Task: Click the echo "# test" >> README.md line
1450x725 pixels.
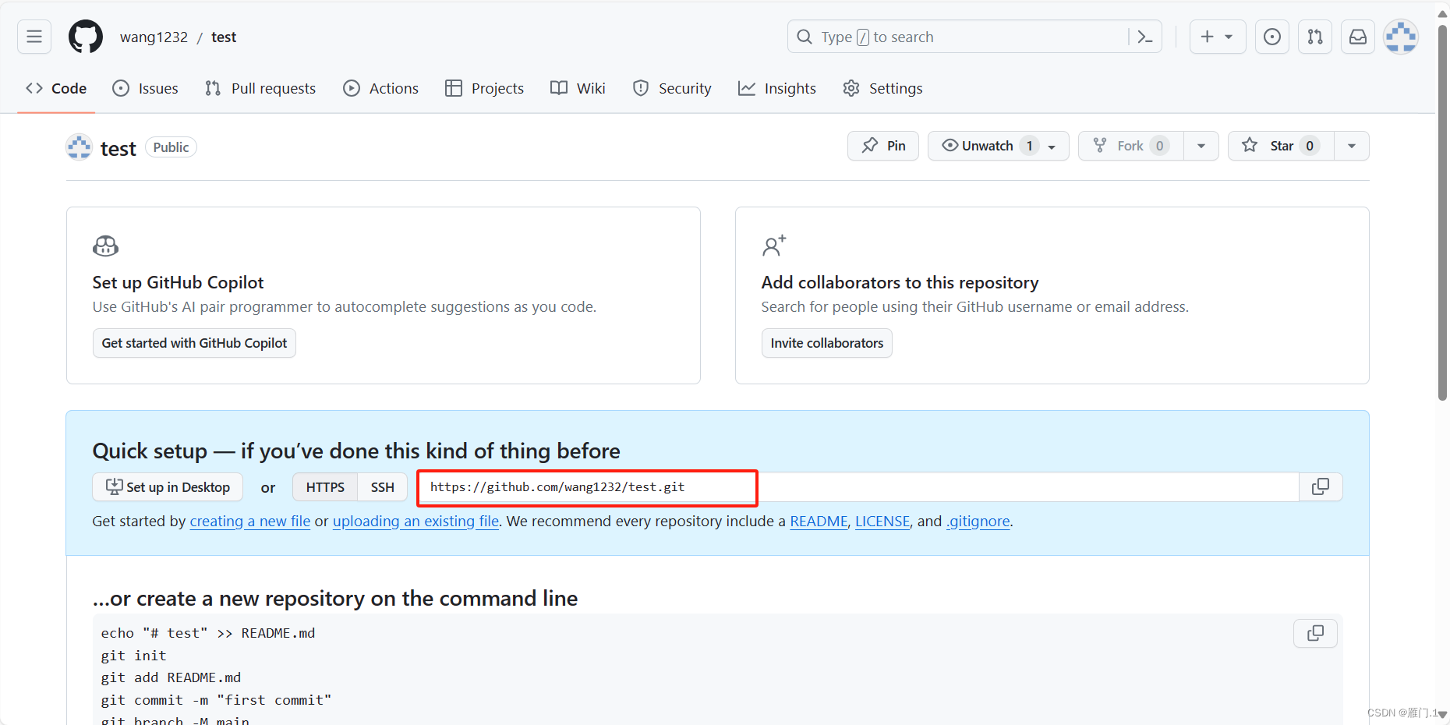Action: pyautogui.click(x=208, y=633)
